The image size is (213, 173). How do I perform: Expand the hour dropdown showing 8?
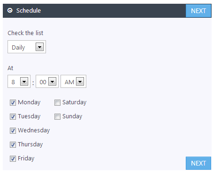tap(24, 81)
